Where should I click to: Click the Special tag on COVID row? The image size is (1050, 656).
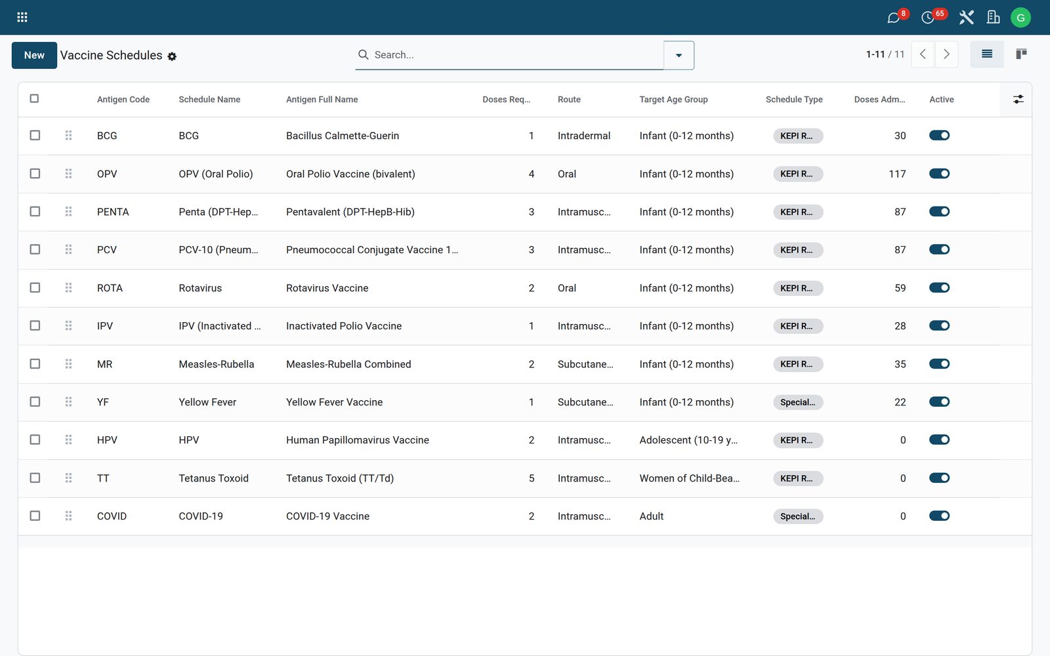pos(798,516)
